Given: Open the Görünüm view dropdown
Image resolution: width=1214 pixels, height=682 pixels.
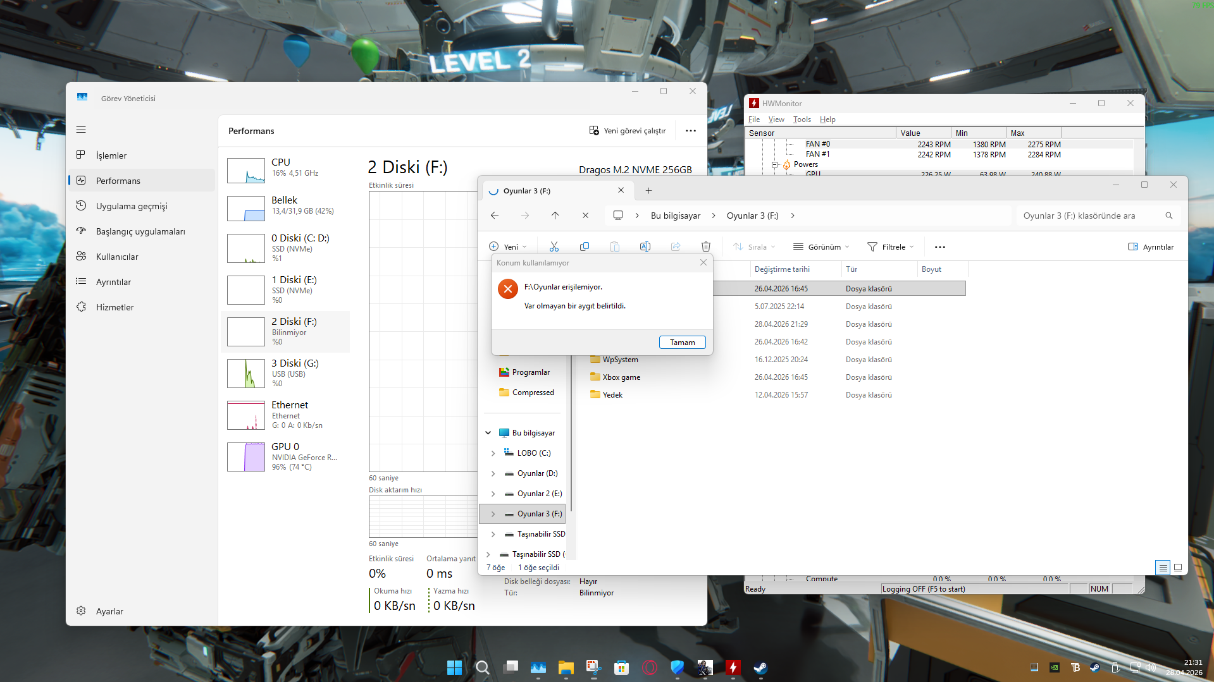Looking at the screenshot, I should pyautogui.click(x=821, y=247).
